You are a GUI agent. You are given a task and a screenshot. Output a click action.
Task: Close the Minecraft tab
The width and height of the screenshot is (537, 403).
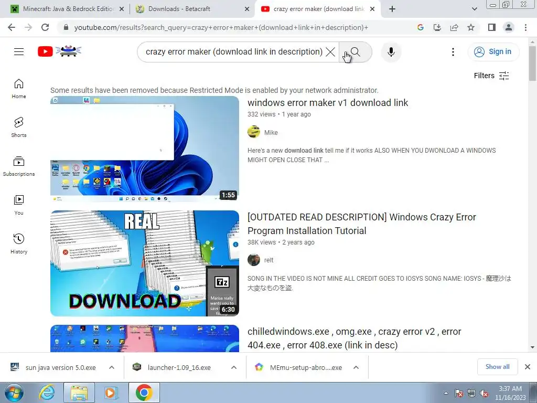[x=122, y=9]
